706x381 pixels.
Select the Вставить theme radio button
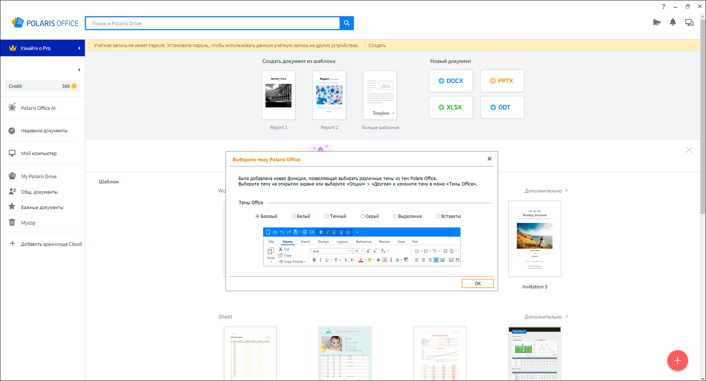[x=438, y=216]
